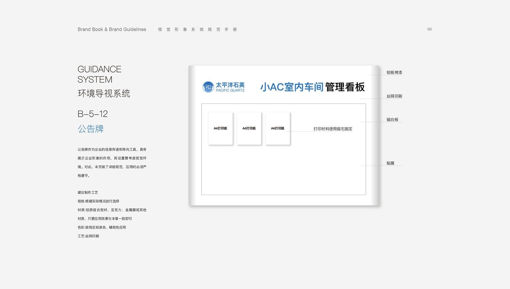Click the middle A4打印纸 sheet
Viewport: 510px width, 289px height.
[249, 129]
